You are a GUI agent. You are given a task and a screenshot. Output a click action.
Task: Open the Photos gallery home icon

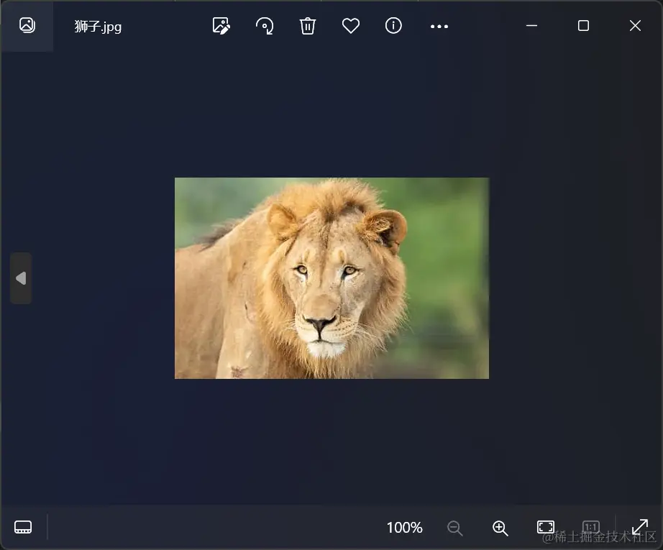(x=27, y=25)
